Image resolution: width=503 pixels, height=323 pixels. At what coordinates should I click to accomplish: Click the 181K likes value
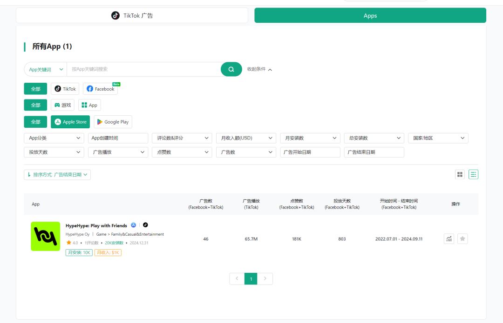click(x=296, y=239)
